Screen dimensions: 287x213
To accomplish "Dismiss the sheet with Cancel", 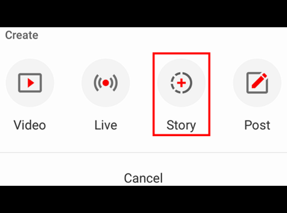I will pos(143,178).
